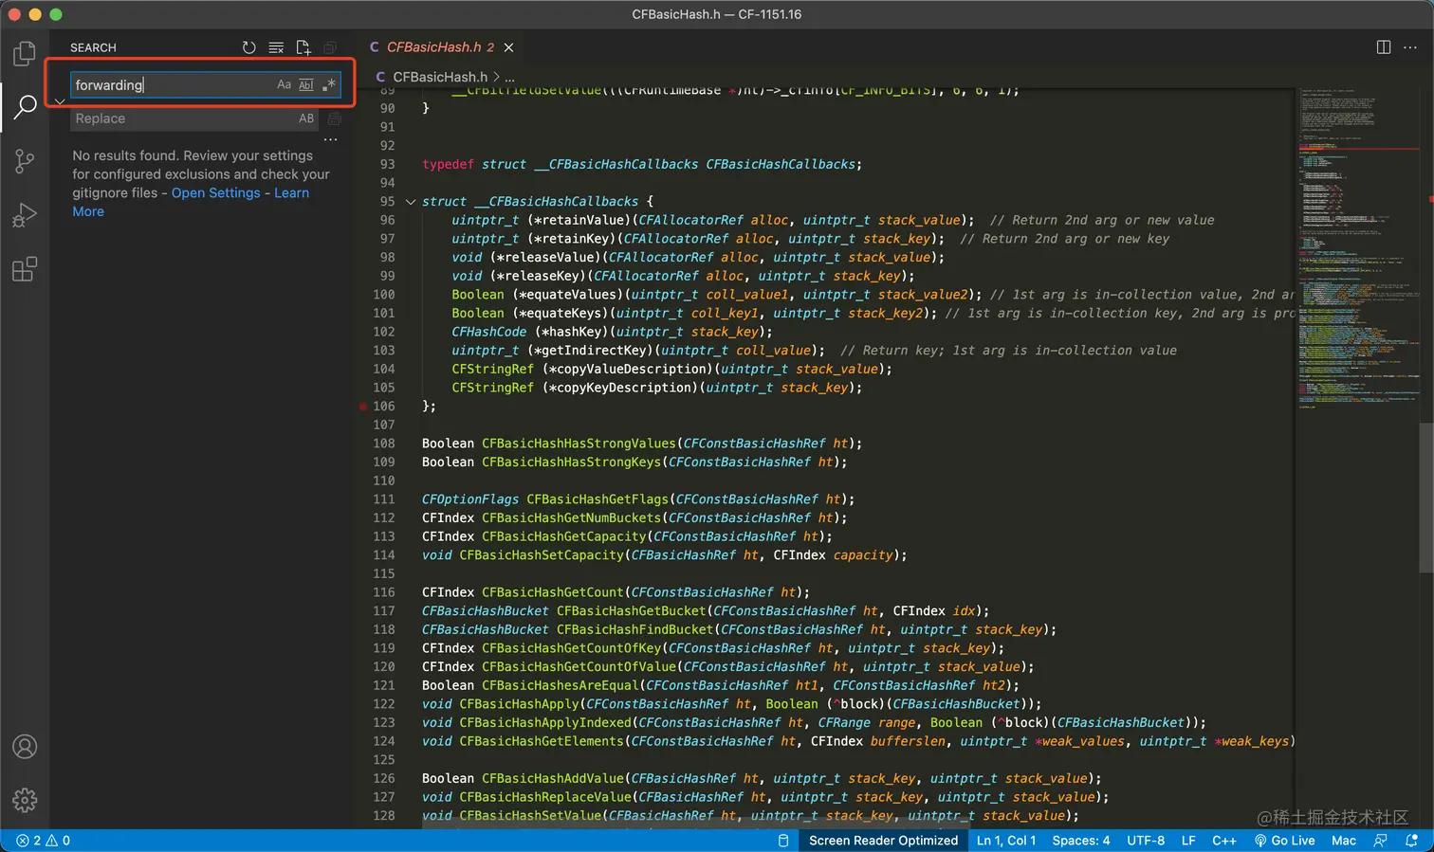Open the Run and Debug view
The image size is (1434, 852).
tap(25, 216)
